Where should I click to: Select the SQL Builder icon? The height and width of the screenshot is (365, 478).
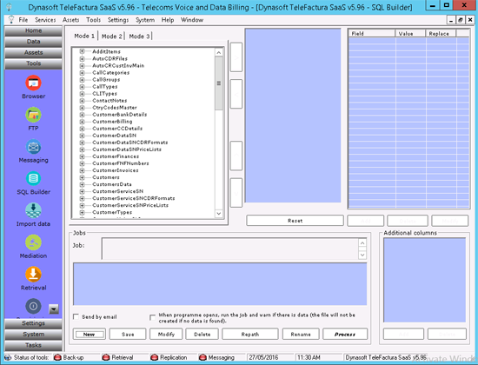[x=33, y=179]
